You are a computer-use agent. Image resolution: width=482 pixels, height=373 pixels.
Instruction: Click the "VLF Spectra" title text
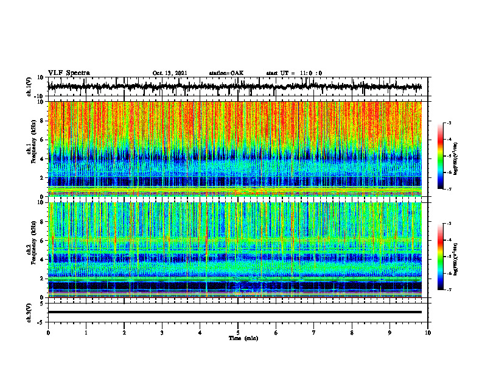pos(69,73)
